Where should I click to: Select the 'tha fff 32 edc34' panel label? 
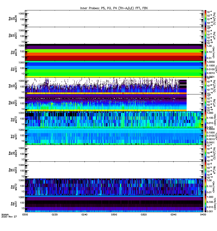(x=13, y=19)
